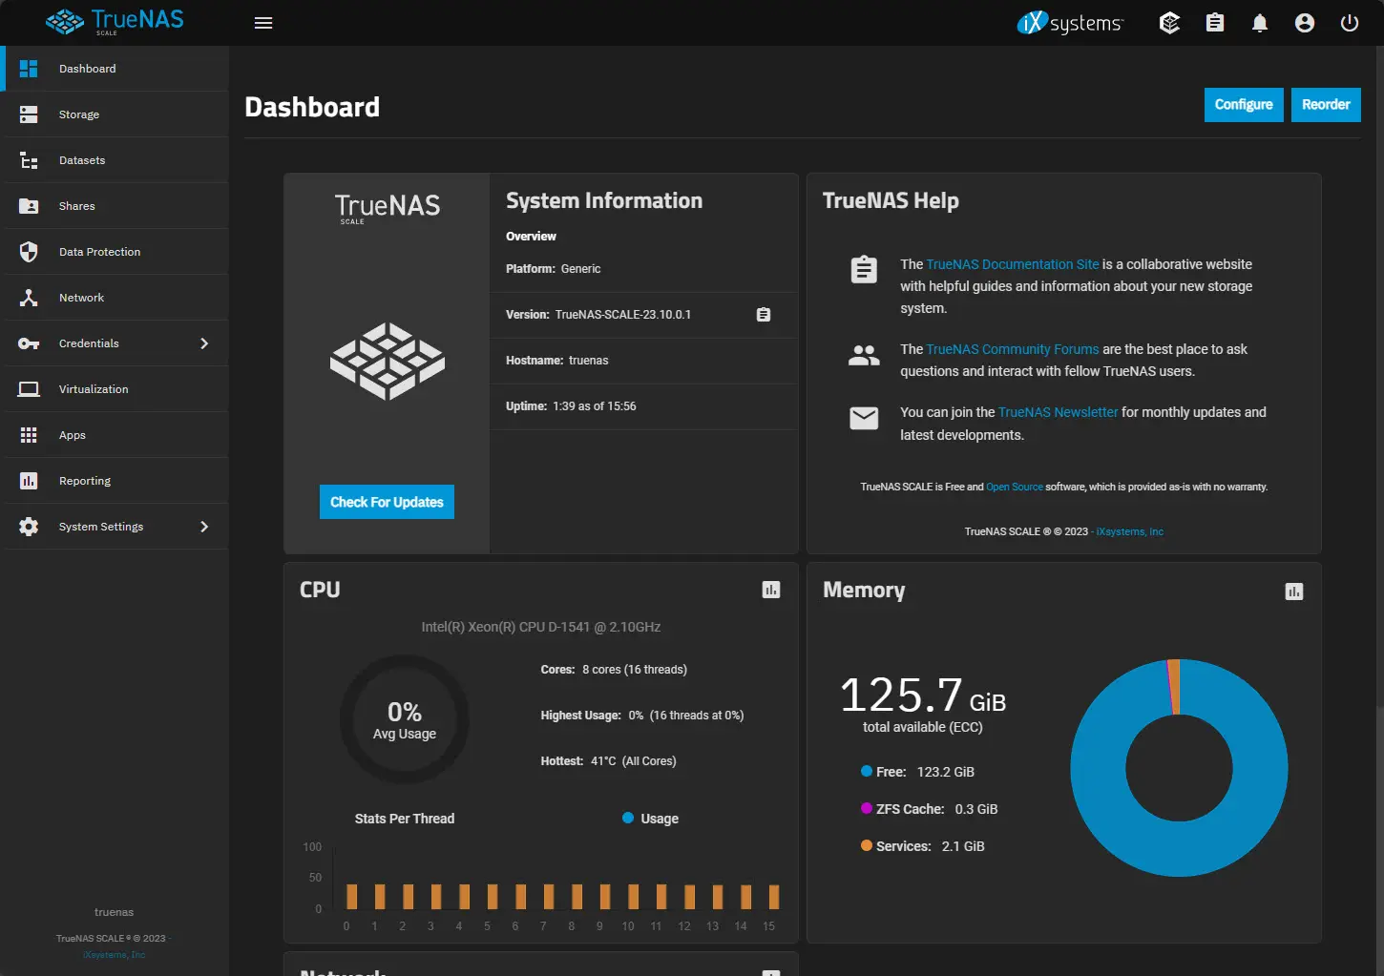Open TrueNAS Documentation Site link
1384x976 pixels.
pos(1013,264)
